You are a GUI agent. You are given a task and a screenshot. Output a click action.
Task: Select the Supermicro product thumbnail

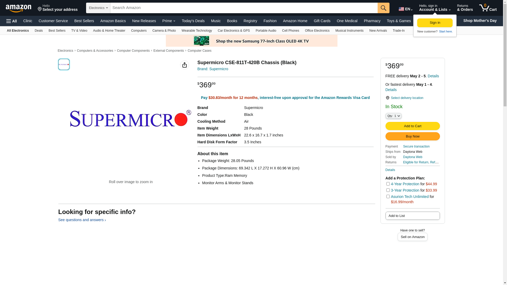[64, 64]
